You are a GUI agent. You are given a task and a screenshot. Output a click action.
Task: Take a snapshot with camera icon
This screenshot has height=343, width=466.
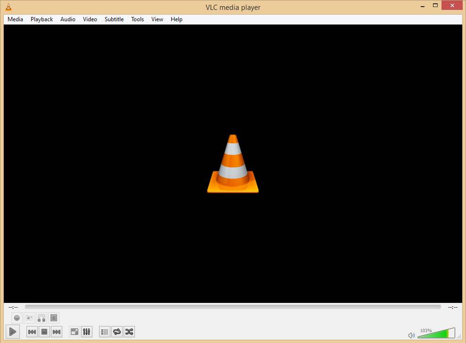[x=29, y=318]
